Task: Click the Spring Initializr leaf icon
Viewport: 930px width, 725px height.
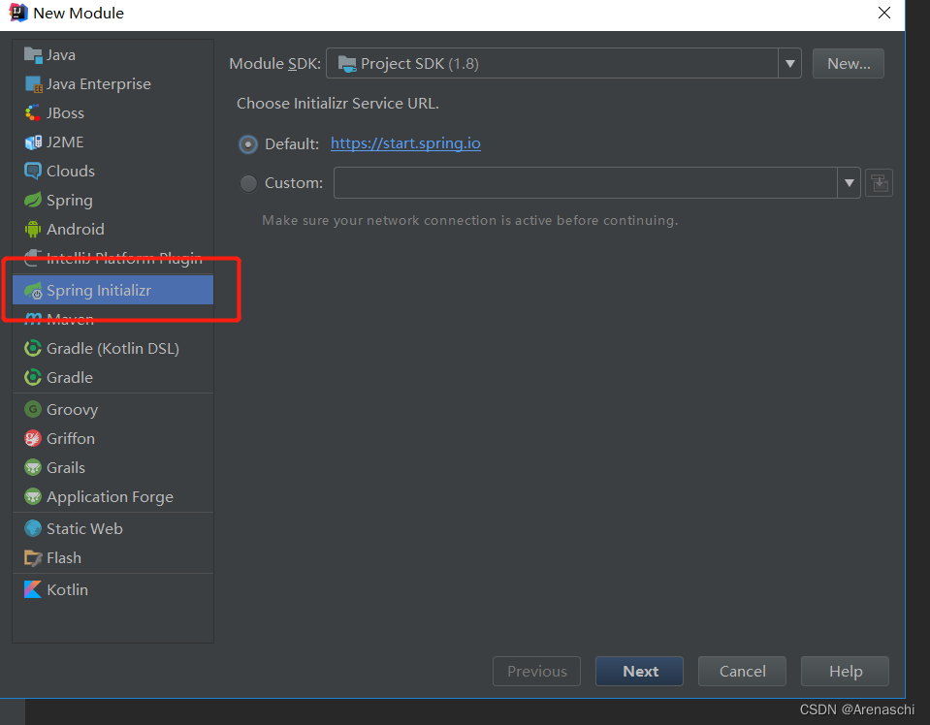Action: tap(33, 291)
